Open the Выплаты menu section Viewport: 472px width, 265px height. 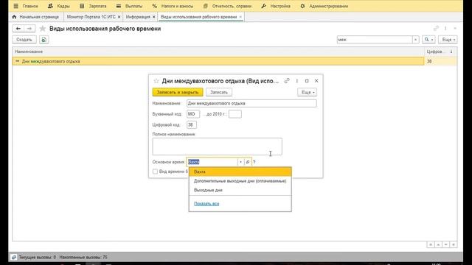[130, 6]
